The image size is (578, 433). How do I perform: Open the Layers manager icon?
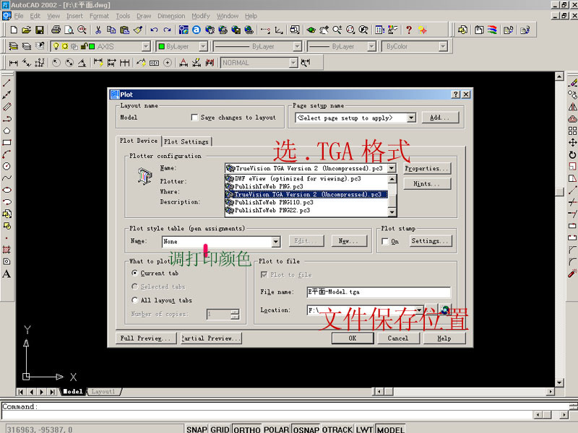click(x=14, y=46)
